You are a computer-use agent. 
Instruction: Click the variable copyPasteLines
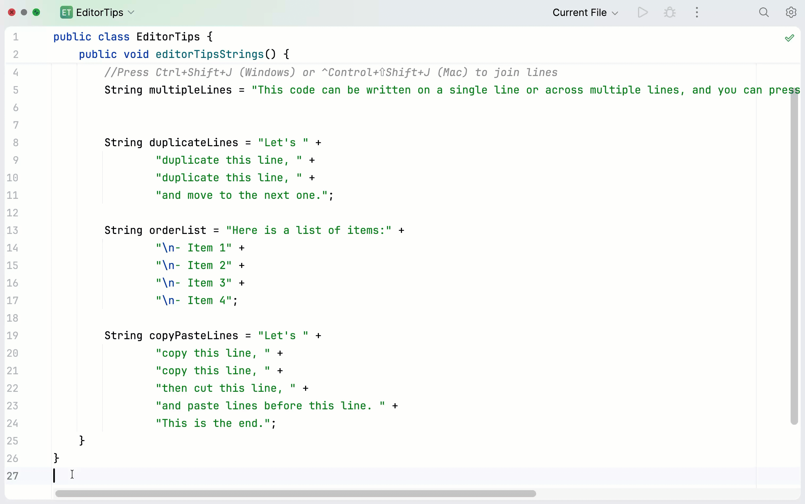[194, 336]
